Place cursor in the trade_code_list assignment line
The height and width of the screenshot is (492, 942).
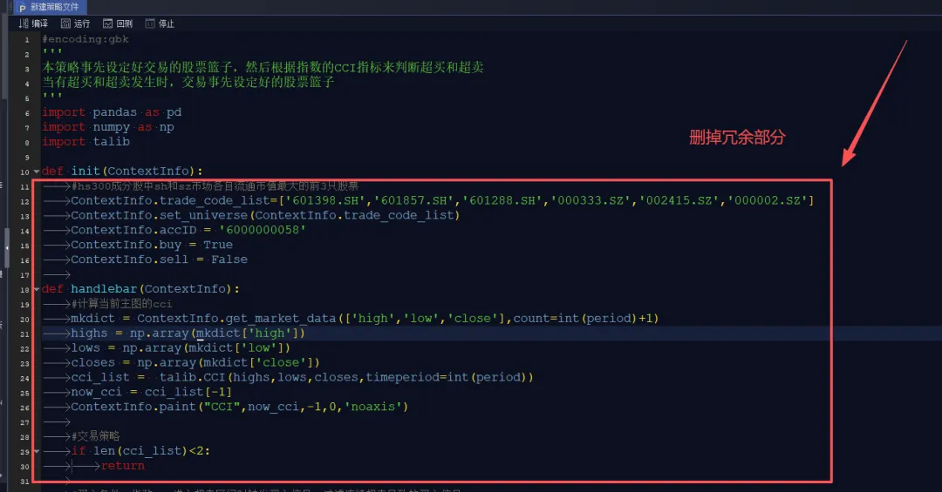click(x=442, y=200)
